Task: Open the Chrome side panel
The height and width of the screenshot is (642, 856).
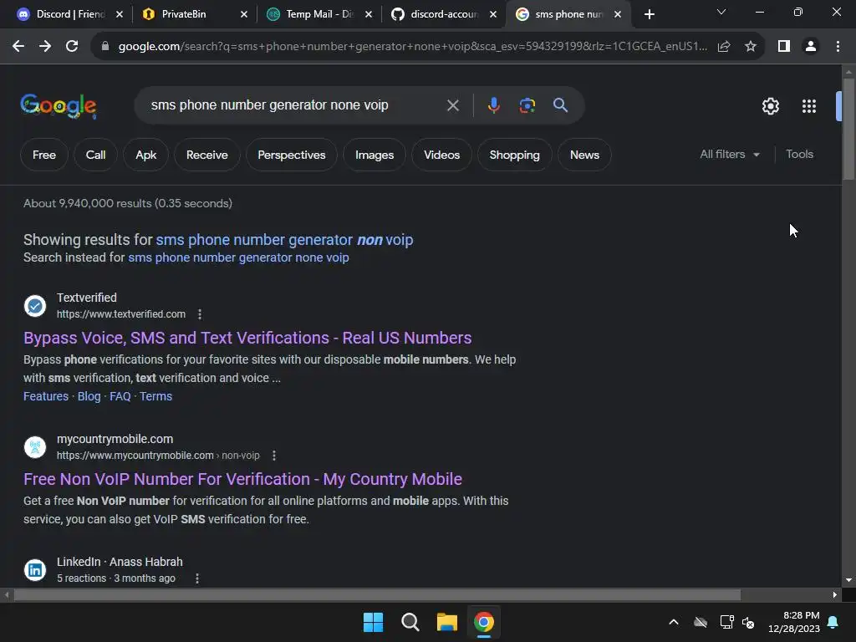Action: tap(784, 47)
